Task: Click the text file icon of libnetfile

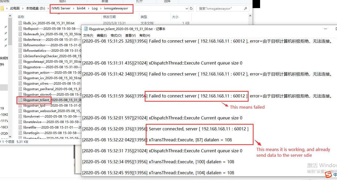Action: point(20,127)
